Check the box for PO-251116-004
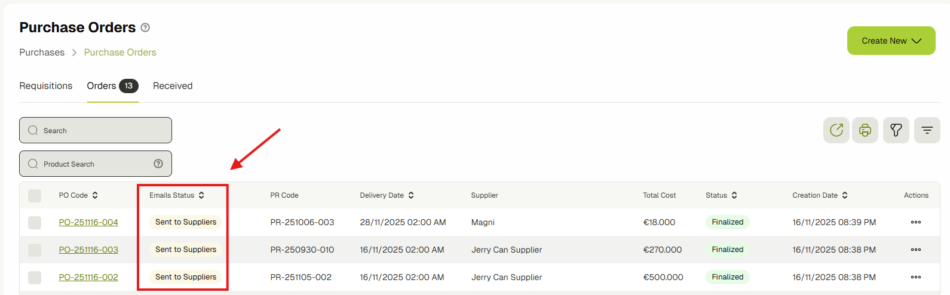950x295 pixels. pyautogui.click(x=35, y=222)
